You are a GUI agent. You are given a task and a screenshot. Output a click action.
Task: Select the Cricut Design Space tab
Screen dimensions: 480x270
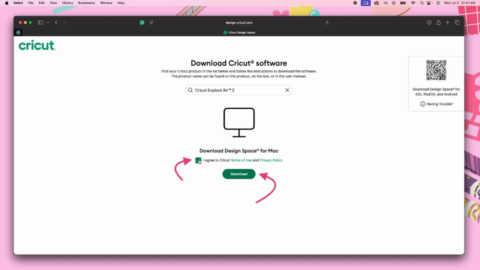(239, 32)
